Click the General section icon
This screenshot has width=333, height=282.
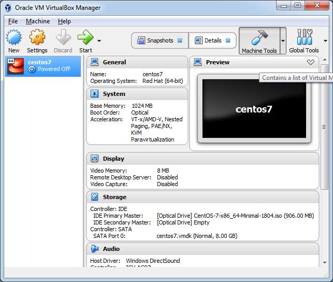[94, 62]
